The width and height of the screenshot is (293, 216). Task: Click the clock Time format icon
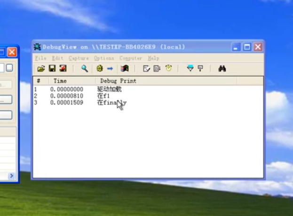tap(168, 68)
